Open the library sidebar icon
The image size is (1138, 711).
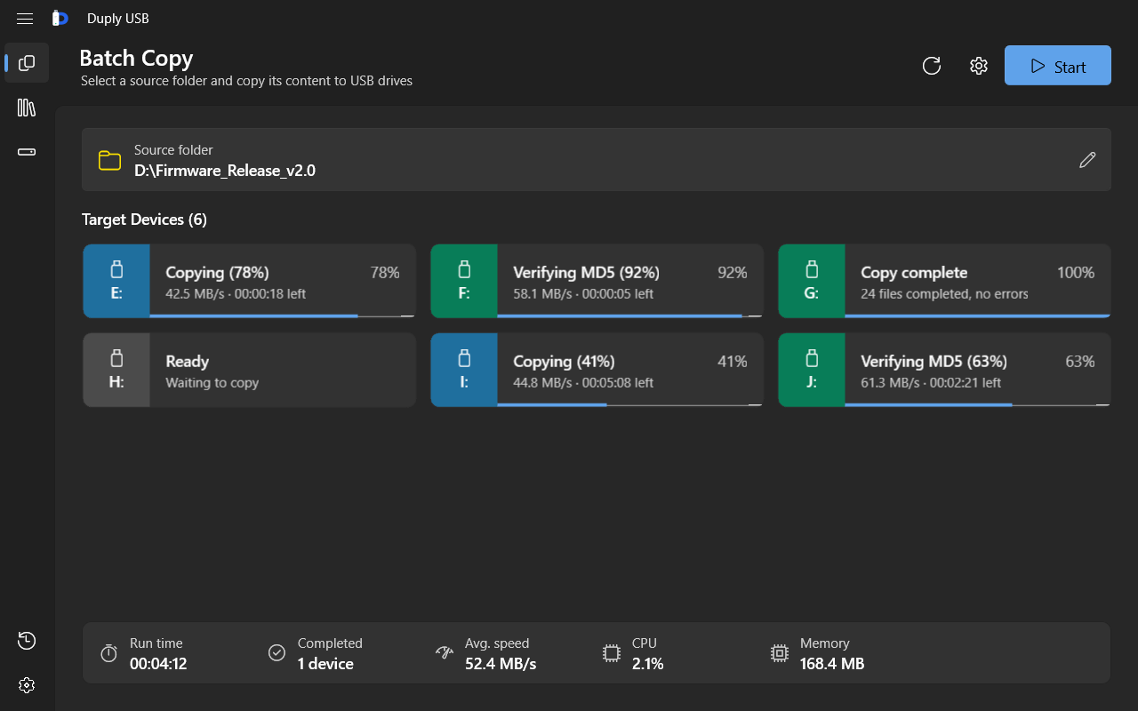pos(27,108)
